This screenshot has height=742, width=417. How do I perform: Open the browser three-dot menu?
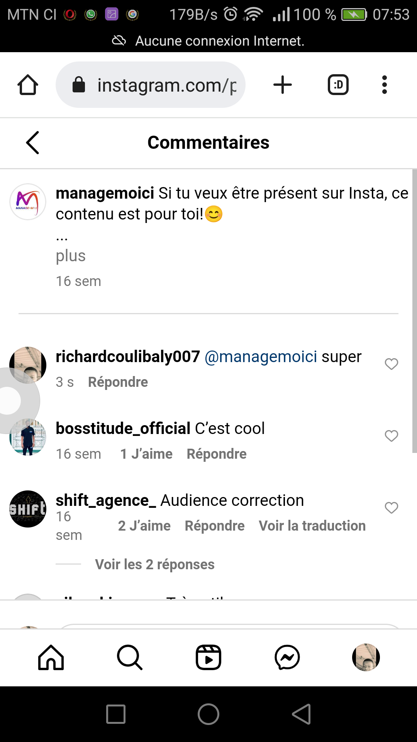tap(384, 85)
